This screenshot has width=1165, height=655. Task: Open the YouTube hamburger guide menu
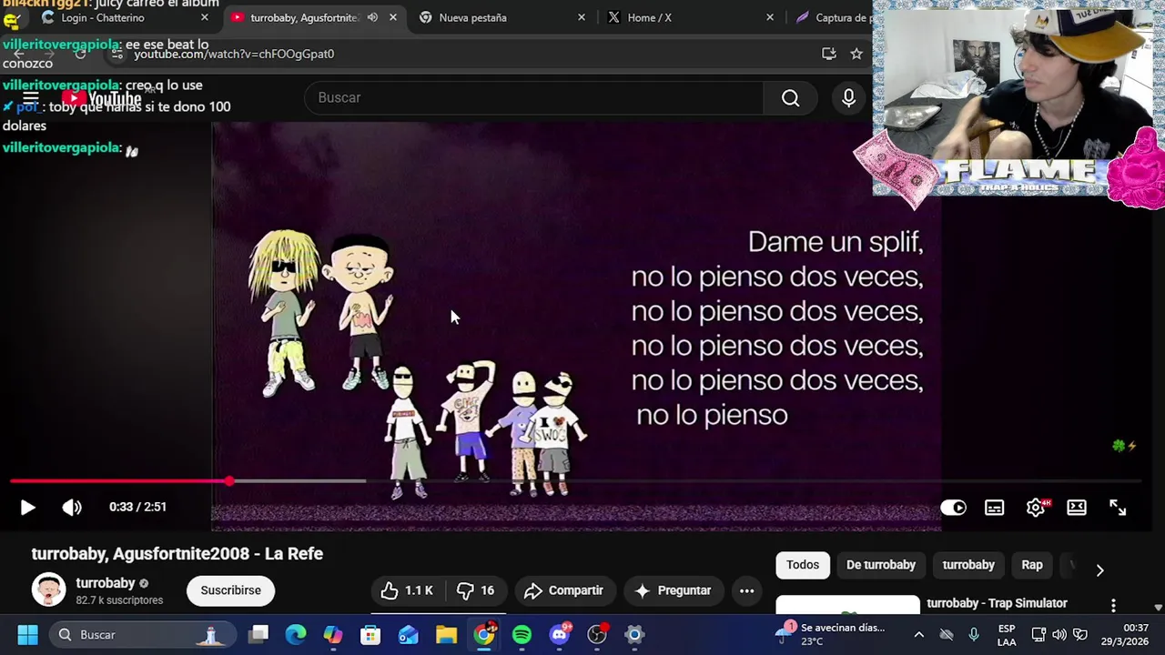(x=30, y=98)
